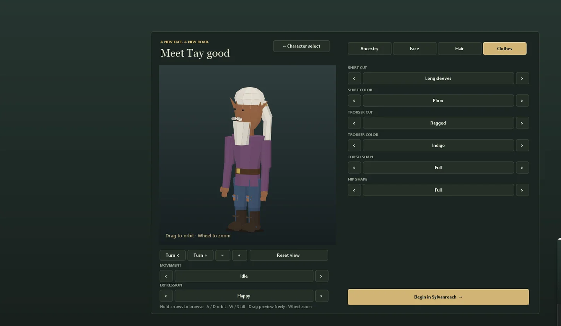Click the Plum shirt color value
The width and height of the screenshot is (561, 326).
tap(438, 101)
